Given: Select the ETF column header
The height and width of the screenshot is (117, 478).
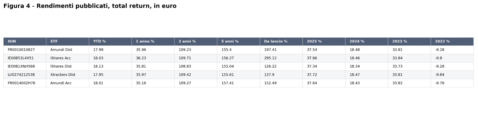Looking at the screenshot, I should pyautogui.click(x=67, y=42).
